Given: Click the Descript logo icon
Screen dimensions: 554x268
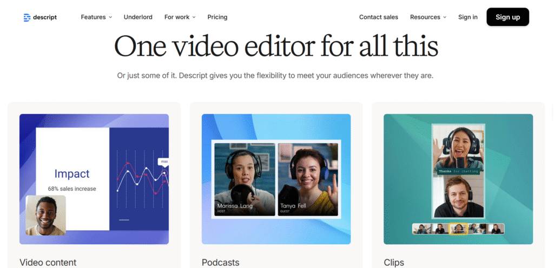Looking at the screenshot, I should coord(27,17).
